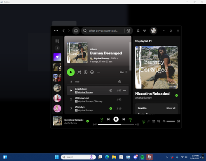Pause the current song

(116, 119)
